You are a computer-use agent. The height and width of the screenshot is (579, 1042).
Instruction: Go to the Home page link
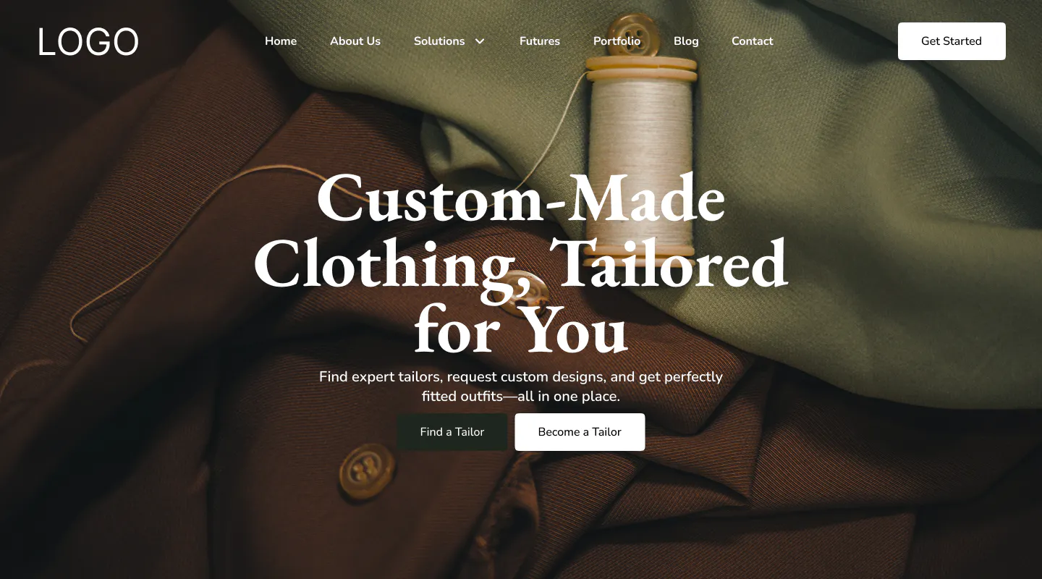pos(281,41)
